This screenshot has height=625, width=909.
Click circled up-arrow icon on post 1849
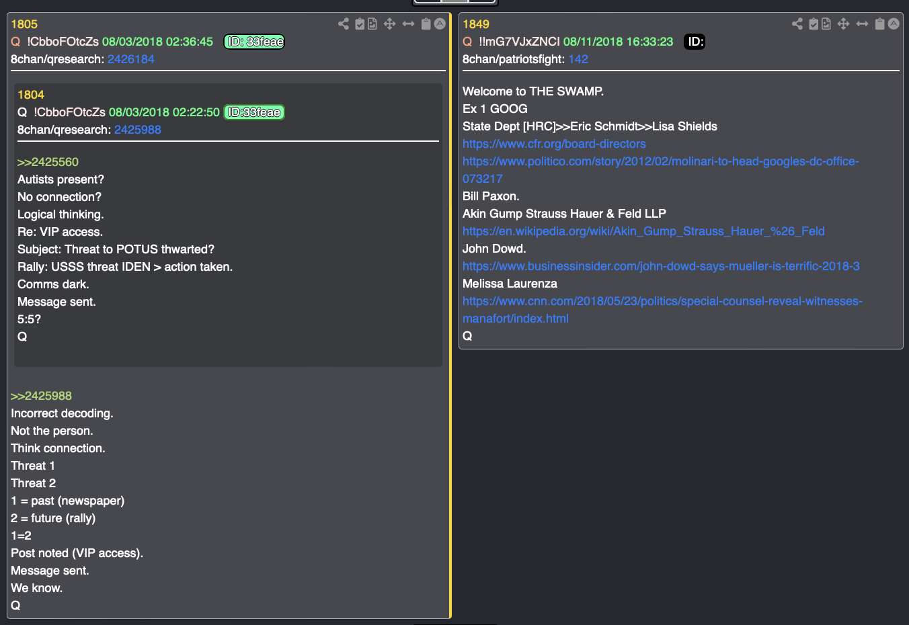click(x=894, y=24)
